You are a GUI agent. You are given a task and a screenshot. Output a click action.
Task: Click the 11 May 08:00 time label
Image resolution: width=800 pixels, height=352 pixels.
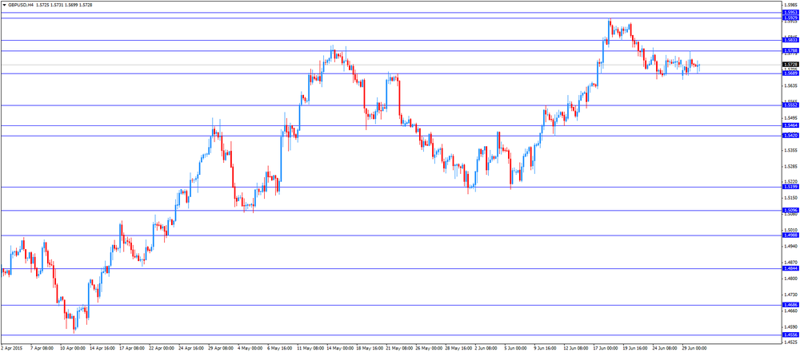pyautogui.click(x=309, y=348)
